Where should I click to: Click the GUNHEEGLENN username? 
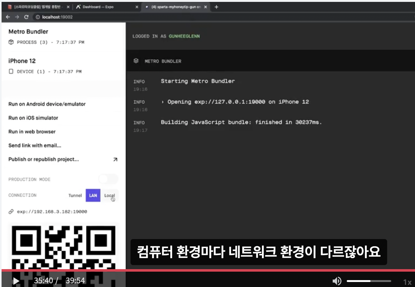[x=184, y=36]
